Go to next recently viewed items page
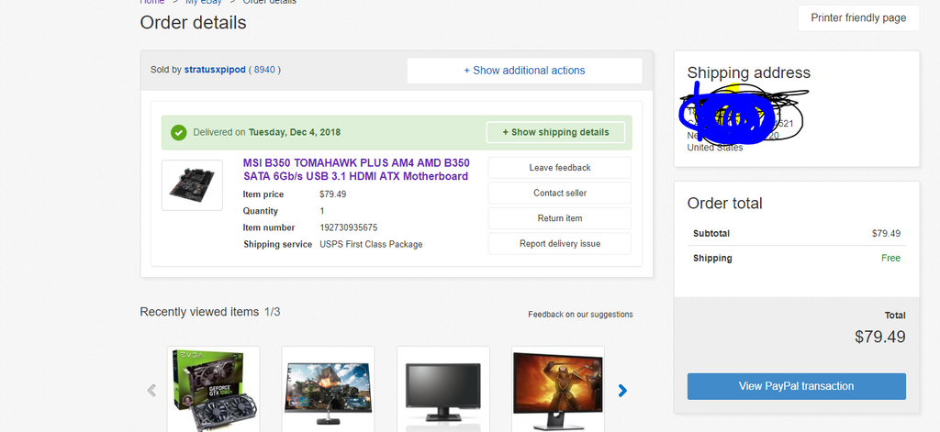940x432 pixels. [622, 391]
